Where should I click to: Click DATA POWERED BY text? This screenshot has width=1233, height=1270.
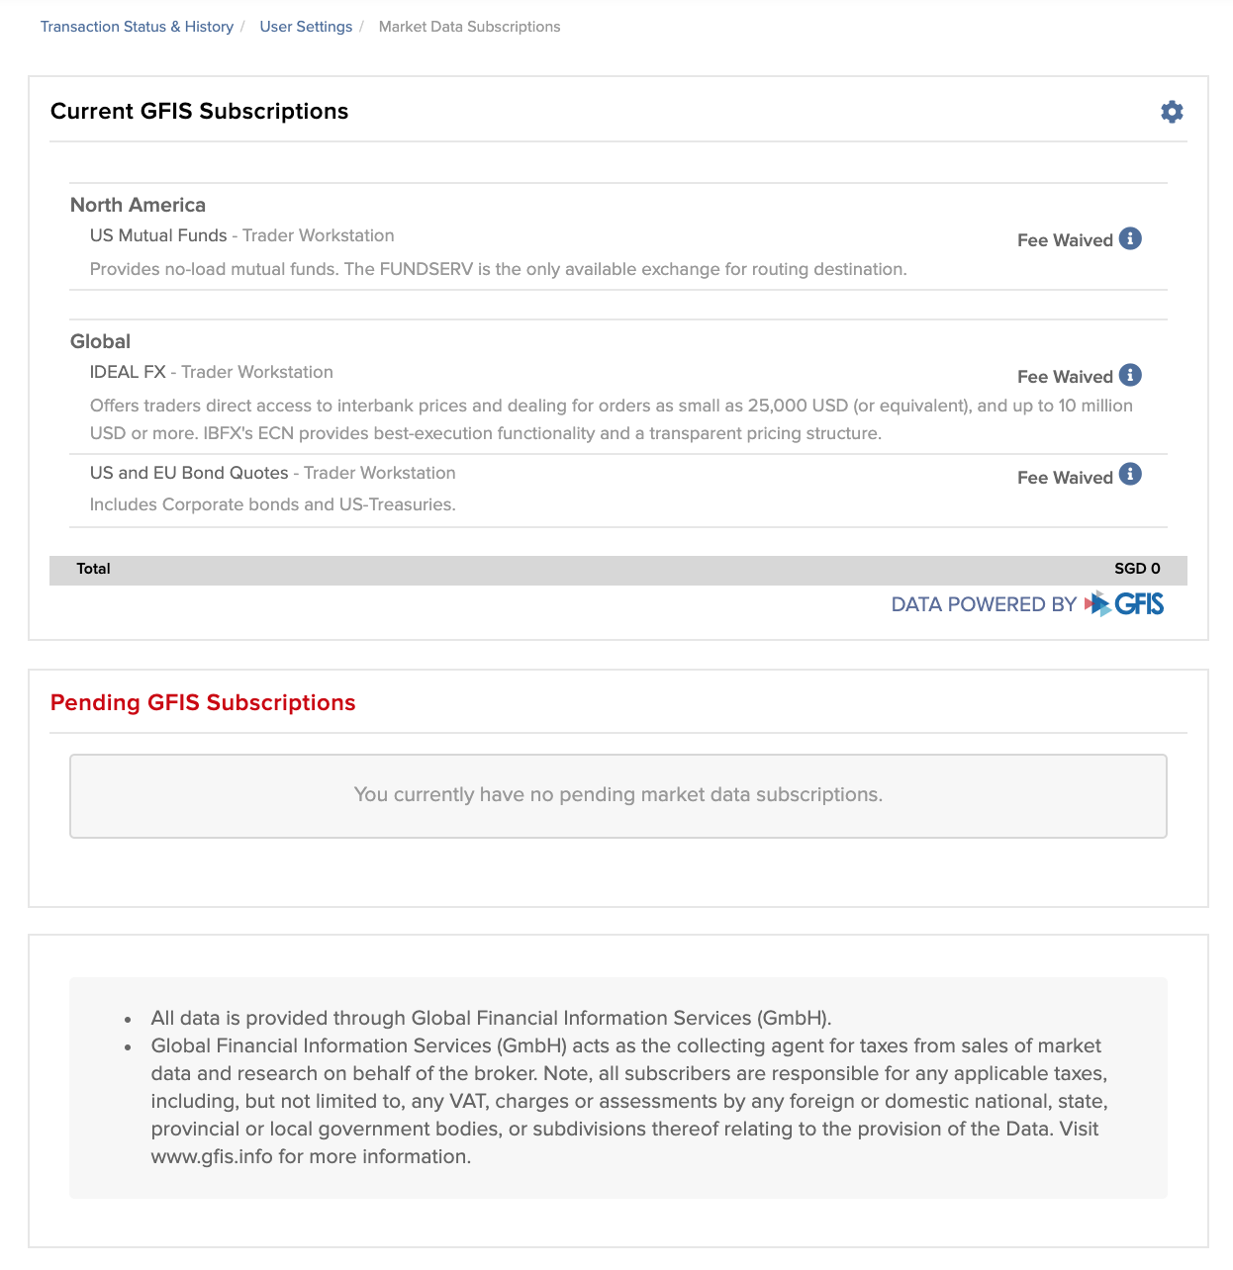click(x=984, y=604)
